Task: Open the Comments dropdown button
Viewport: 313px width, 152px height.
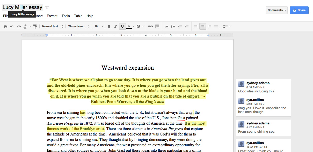Action: [x=277, y=10]
